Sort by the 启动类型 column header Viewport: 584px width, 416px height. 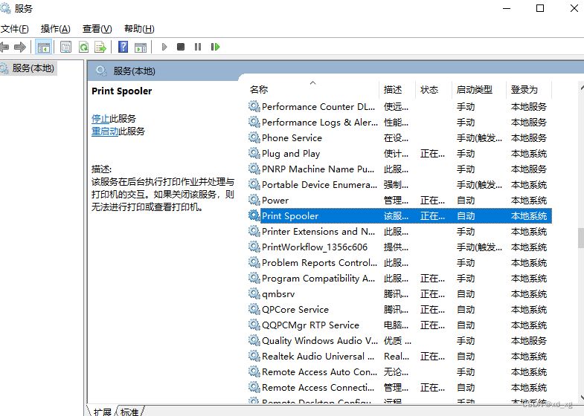click(x=479, y=90)
